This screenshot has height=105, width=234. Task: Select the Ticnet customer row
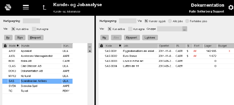37,91
